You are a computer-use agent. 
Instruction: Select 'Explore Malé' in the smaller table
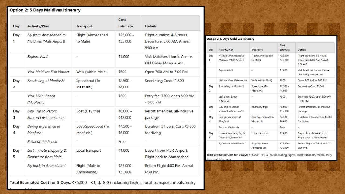226,70
